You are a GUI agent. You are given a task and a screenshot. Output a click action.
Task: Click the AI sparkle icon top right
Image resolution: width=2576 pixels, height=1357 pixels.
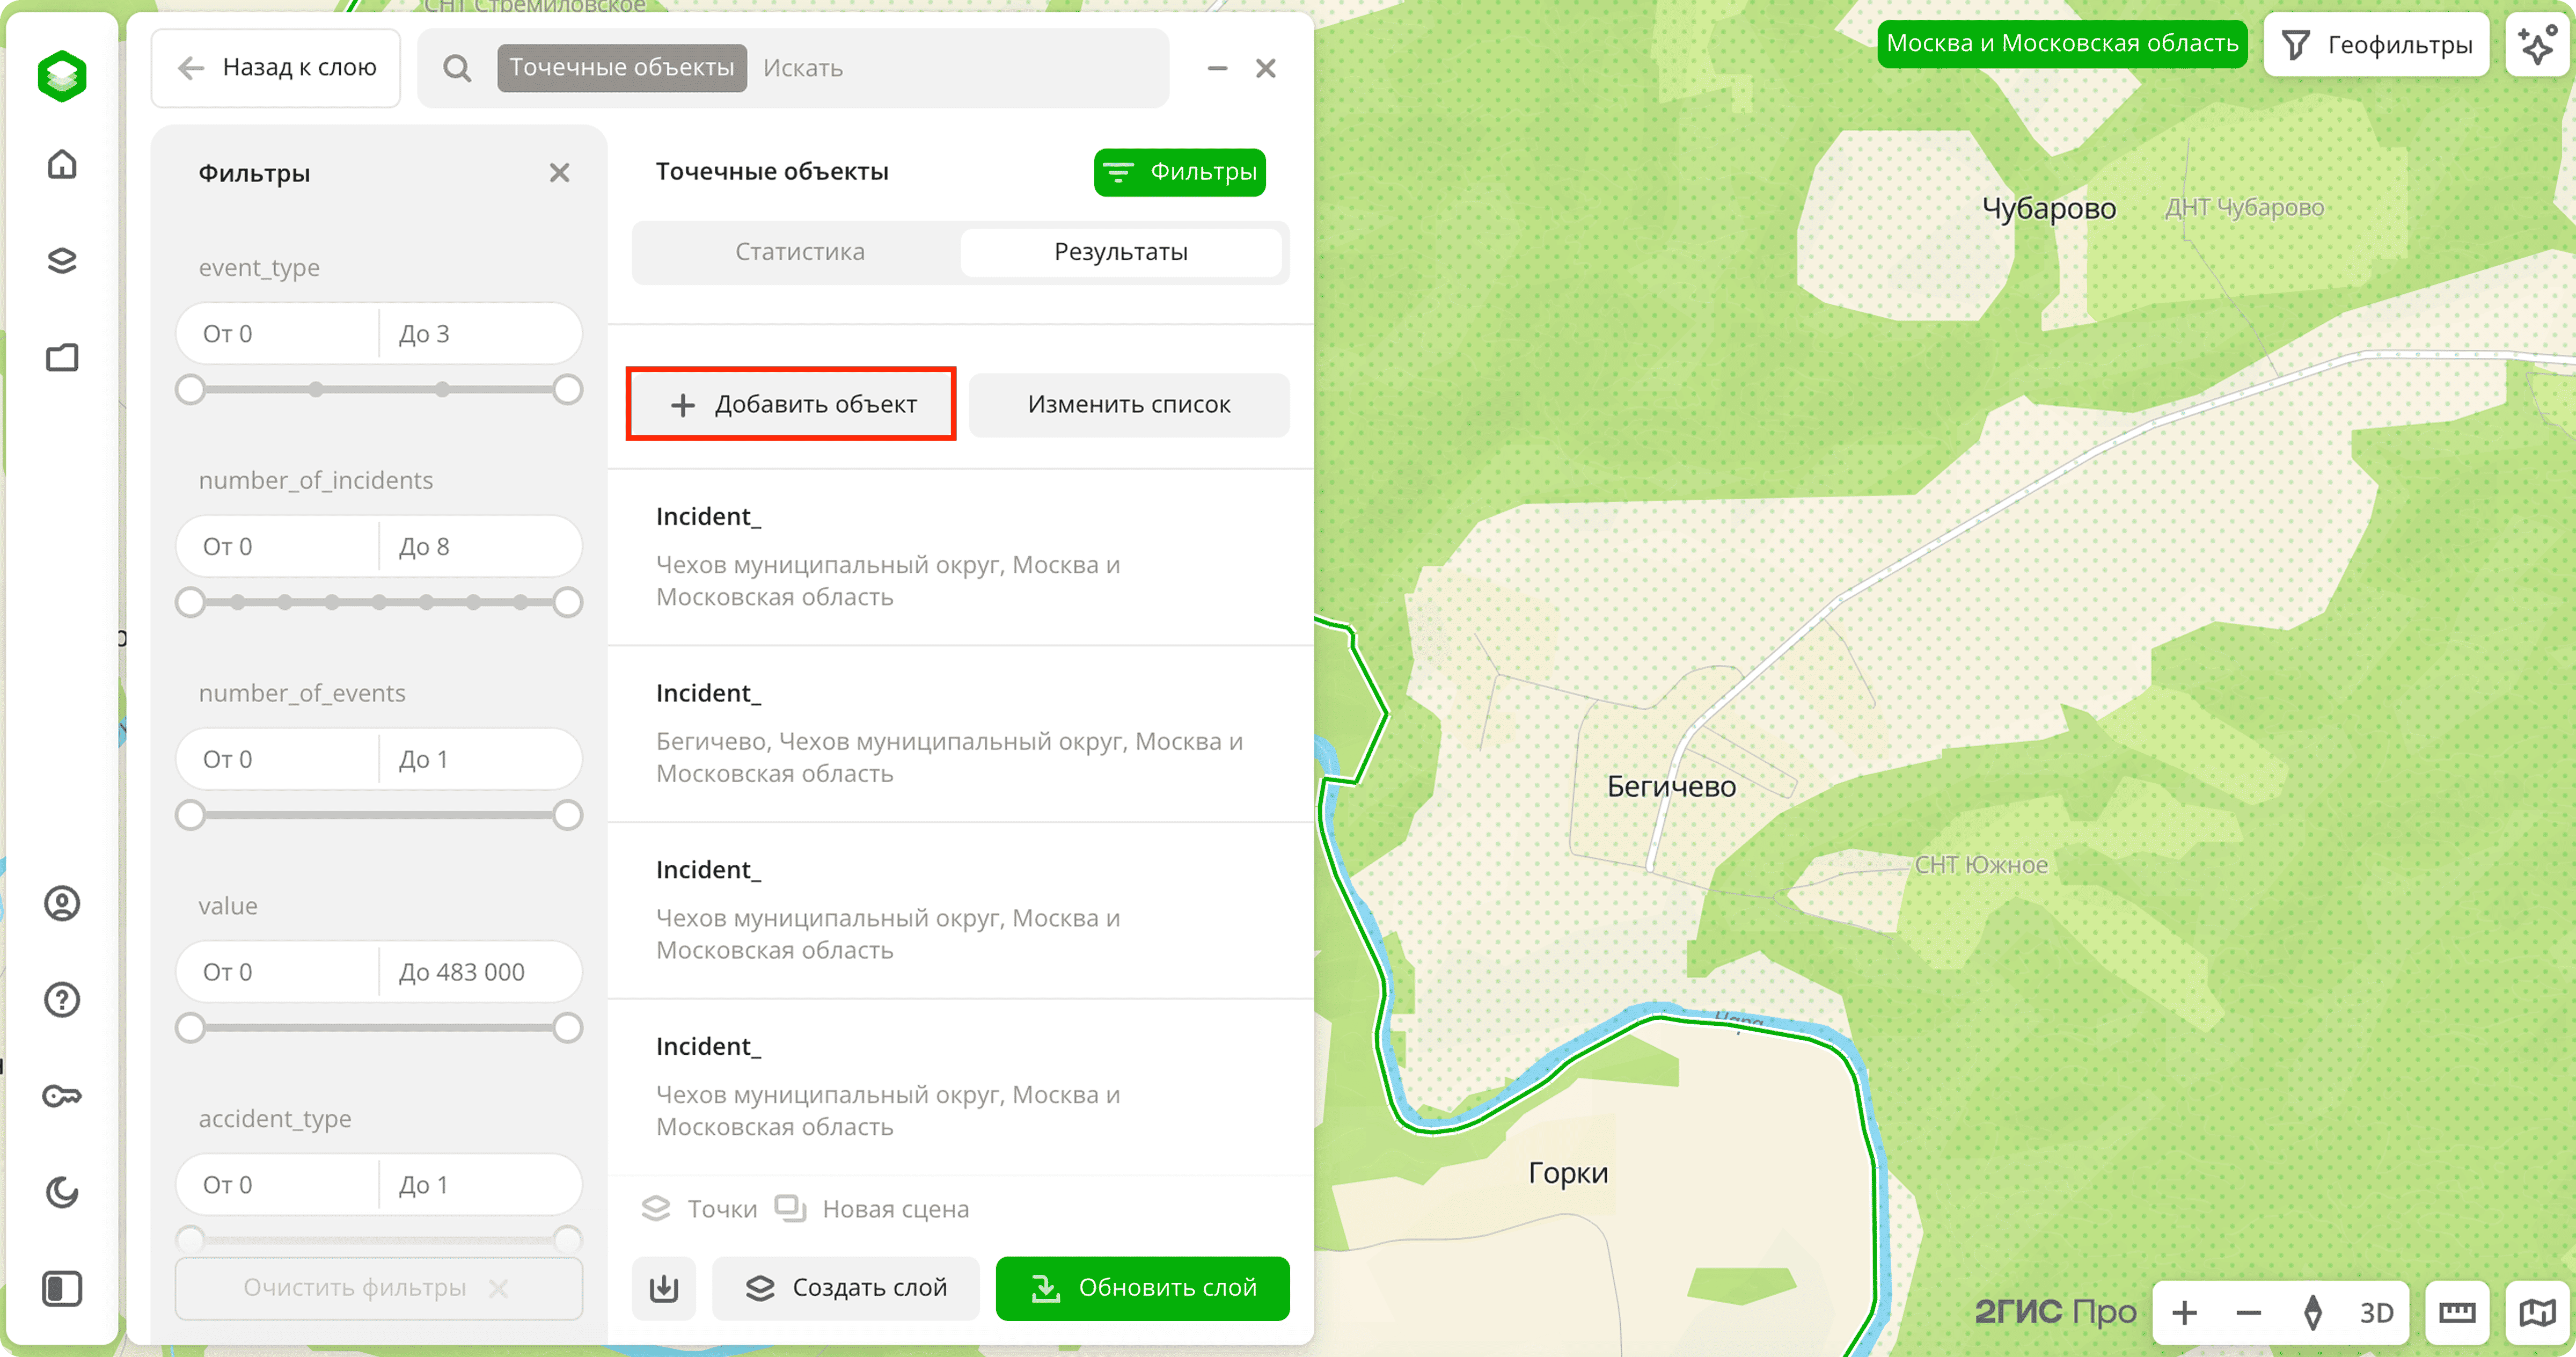[x=2537, y=44]
